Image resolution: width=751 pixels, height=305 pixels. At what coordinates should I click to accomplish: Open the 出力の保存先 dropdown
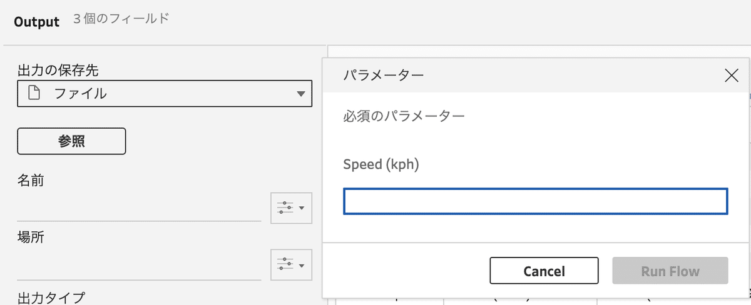pyautogui.click(x=165, y=94)
